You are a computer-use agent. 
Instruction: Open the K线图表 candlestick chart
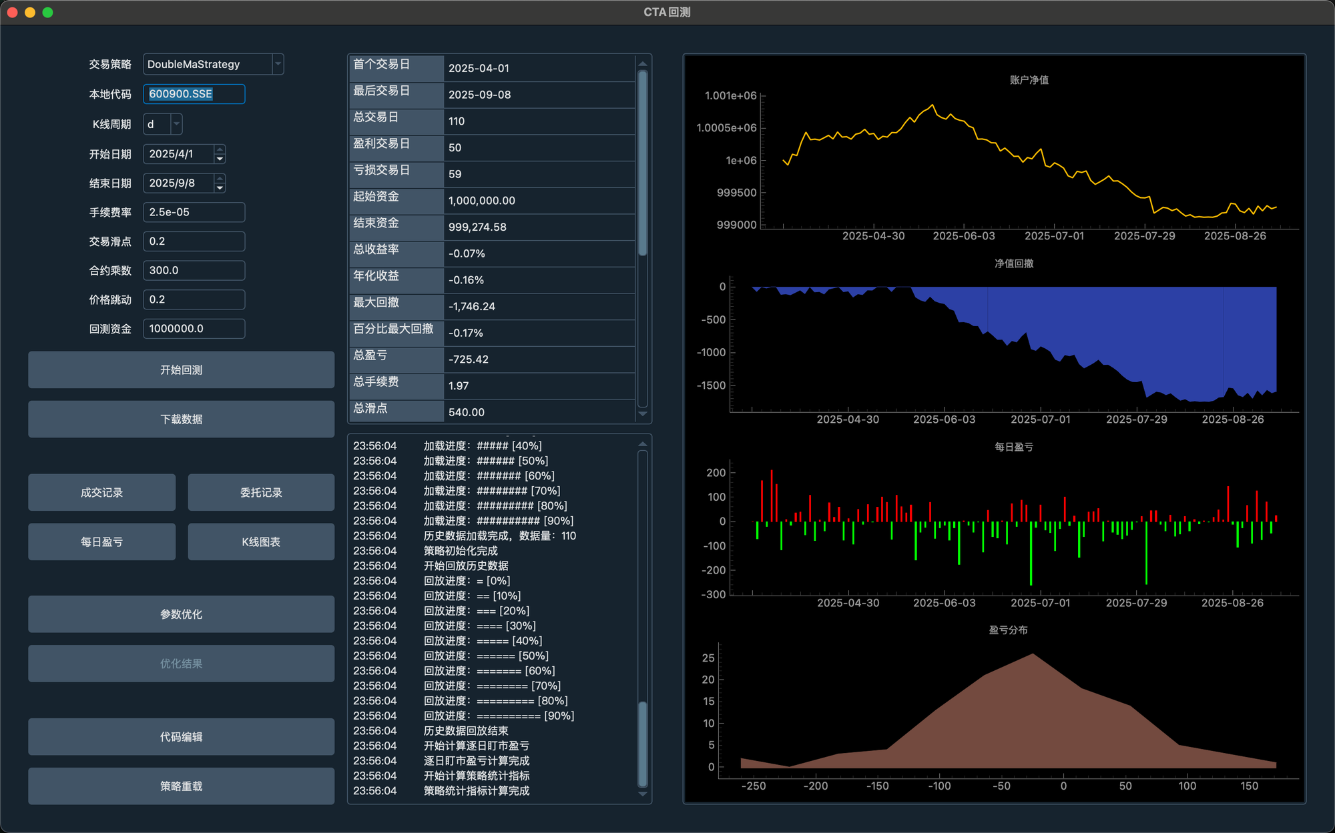click(x=261, y=542)
